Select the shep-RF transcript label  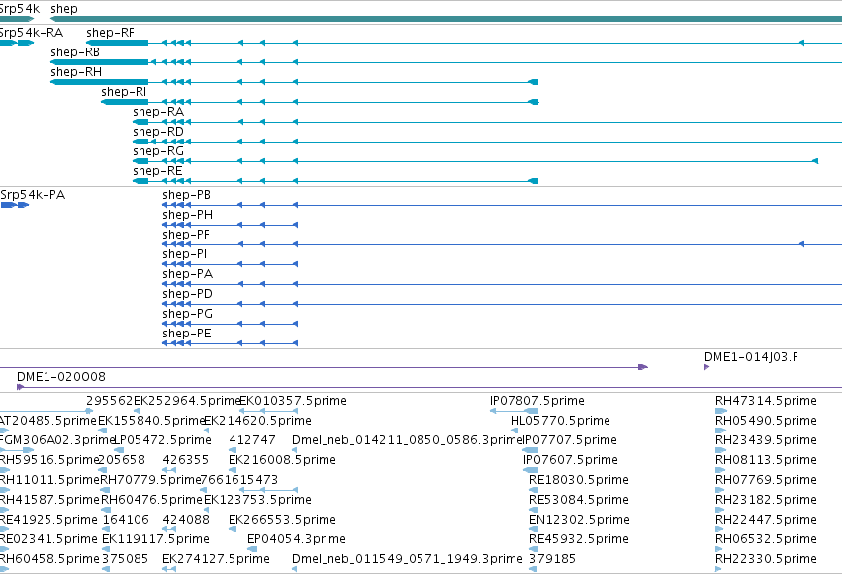[110, 33]
